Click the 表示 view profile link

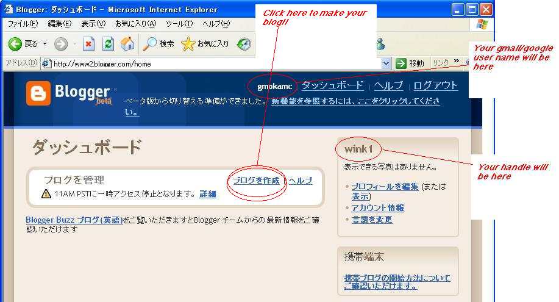(x=360, y=196)
